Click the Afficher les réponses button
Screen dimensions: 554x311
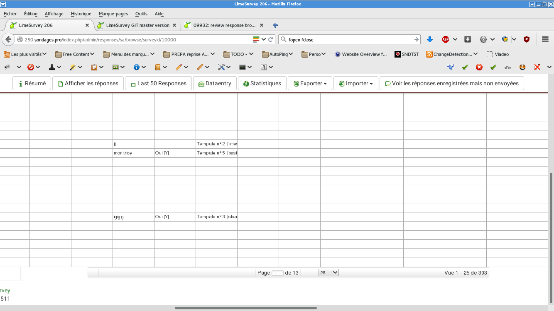point(88,83)
